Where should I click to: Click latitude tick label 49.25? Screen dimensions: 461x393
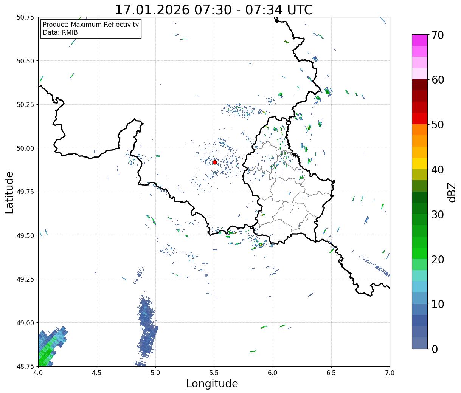(25, 279)
